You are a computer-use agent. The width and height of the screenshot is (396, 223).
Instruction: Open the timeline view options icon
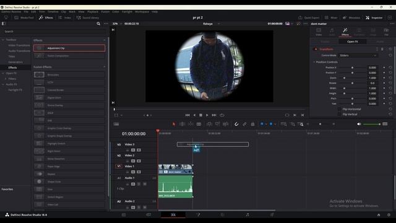[116, 124]
